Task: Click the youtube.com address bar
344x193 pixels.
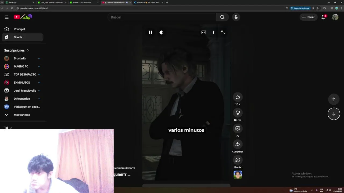Action: pyautogui.click(x=150, y=8)
